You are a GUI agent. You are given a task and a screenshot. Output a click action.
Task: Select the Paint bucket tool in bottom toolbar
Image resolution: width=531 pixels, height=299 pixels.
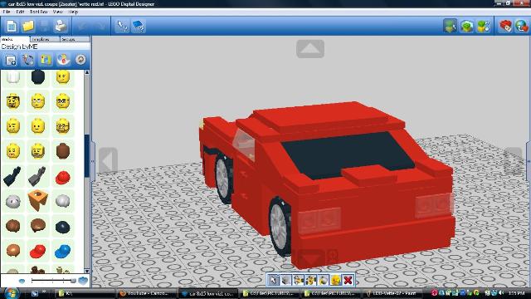(323, 280)
